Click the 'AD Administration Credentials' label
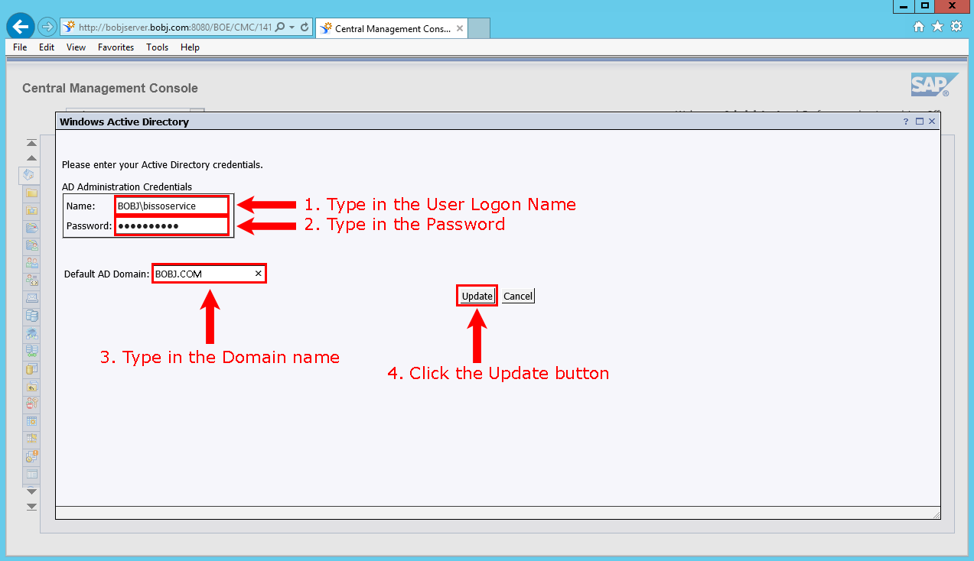 (127, 186)
